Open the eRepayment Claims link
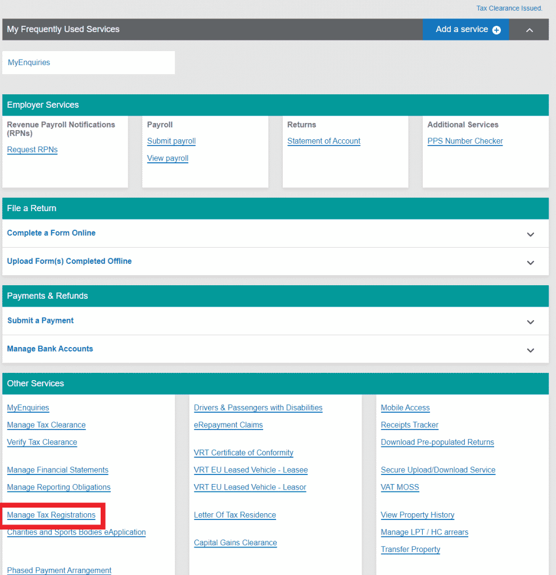 pyautogui.click(x=228, y=425)
